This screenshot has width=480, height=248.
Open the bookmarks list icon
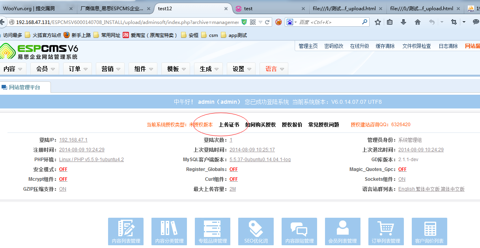click(390, 22)
